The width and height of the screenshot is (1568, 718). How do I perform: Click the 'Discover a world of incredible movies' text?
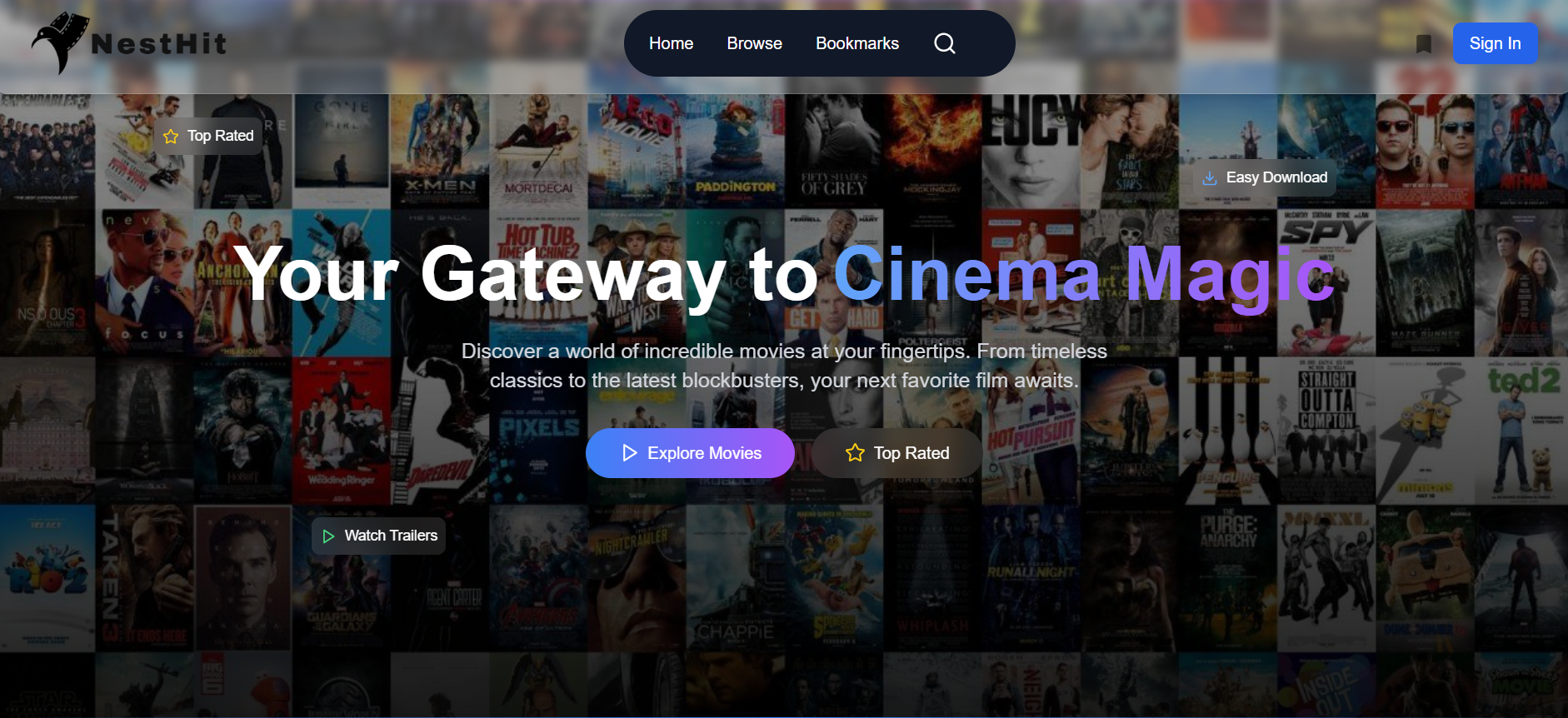pyautogui.click(x=784, y=366)
